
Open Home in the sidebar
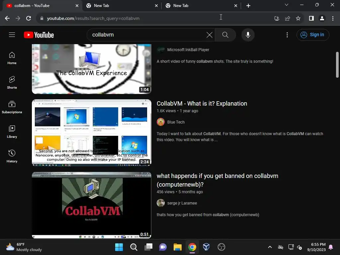pyautogui.click(x=12, y=58)
